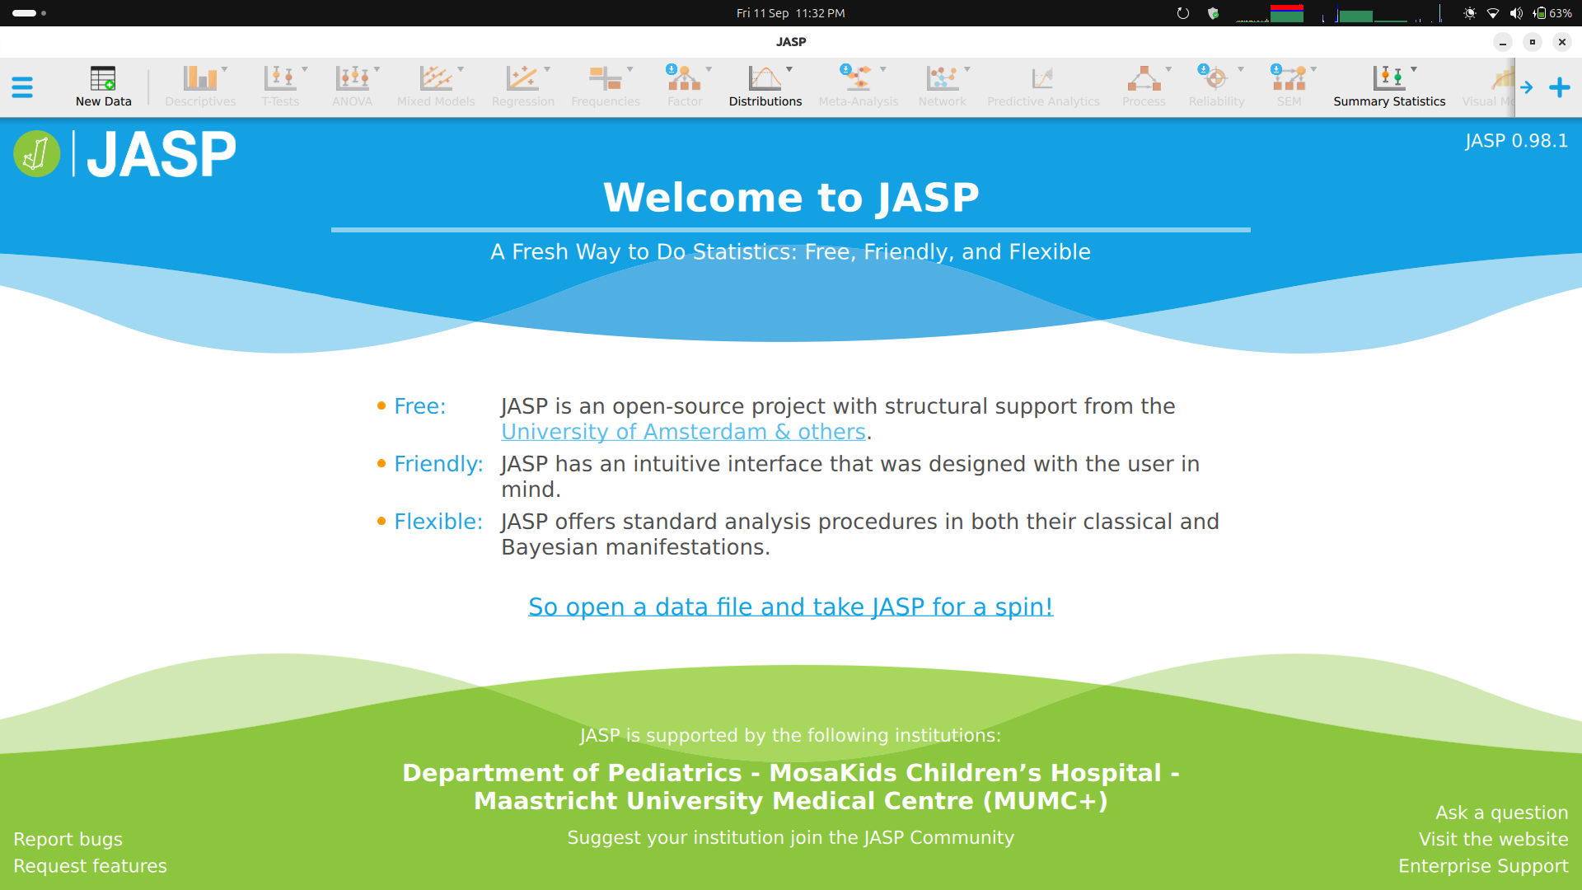Open the Summary Statistics module
The height and width of the screenshot is (890, 1582).
[1389, 87]
